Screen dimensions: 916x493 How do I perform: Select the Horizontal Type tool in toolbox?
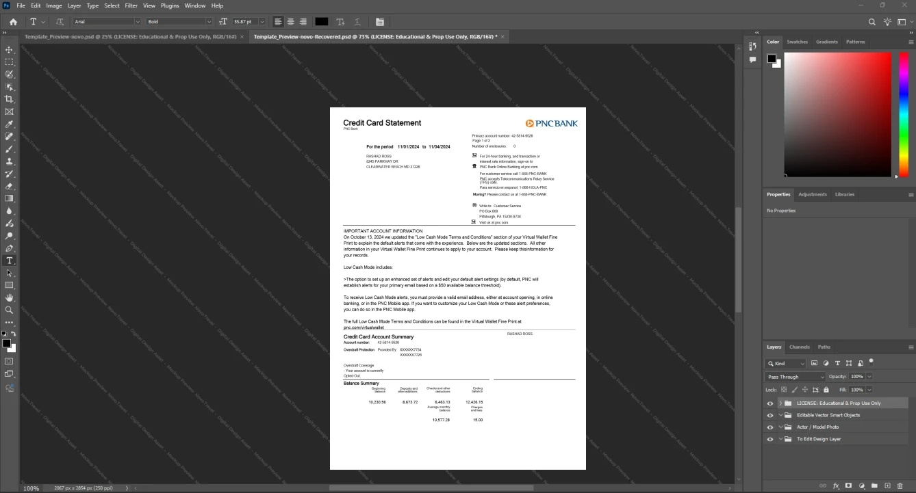click(10, 261)
